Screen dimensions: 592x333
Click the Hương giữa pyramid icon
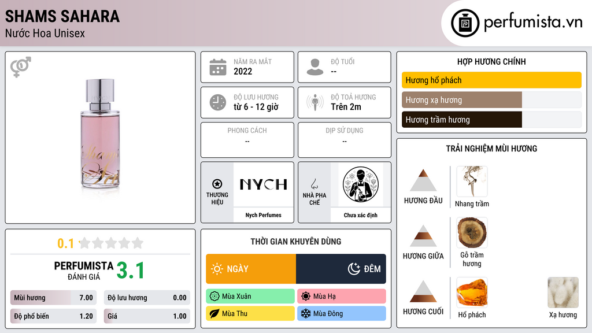pyautogui.click(x=423, y=236)
